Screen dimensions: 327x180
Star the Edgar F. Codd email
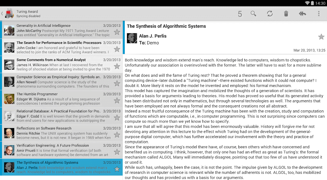[x=117, y=118]
